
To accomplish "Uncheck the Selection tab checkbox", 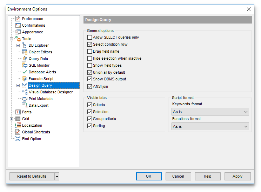I will coord(89,112).
